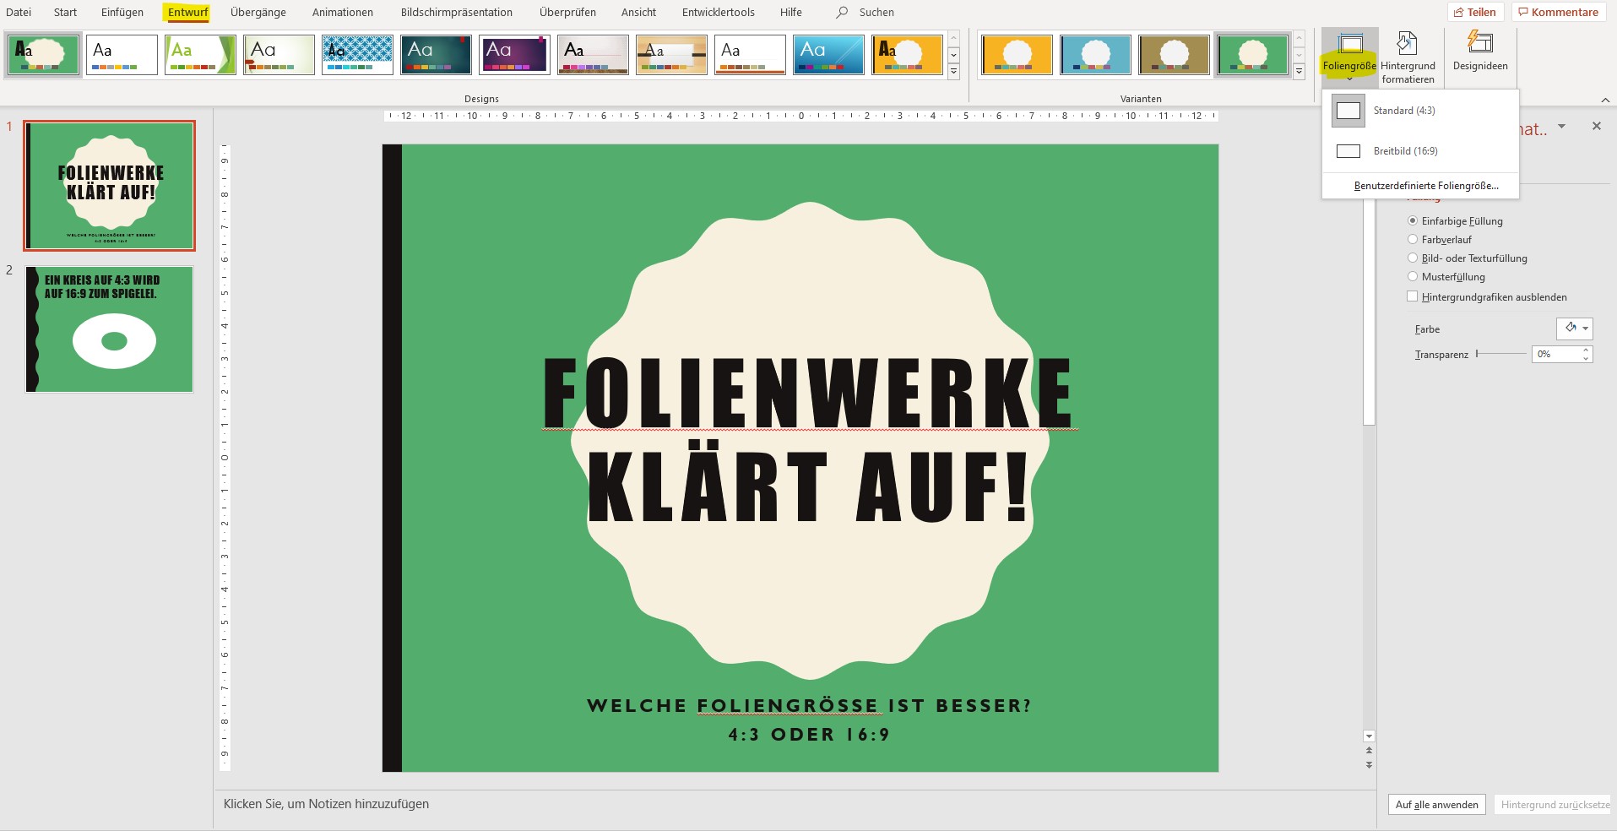Apply the dark teal design theme
The height and width of the screenshot is (831, 1617).
coord(436,55)
